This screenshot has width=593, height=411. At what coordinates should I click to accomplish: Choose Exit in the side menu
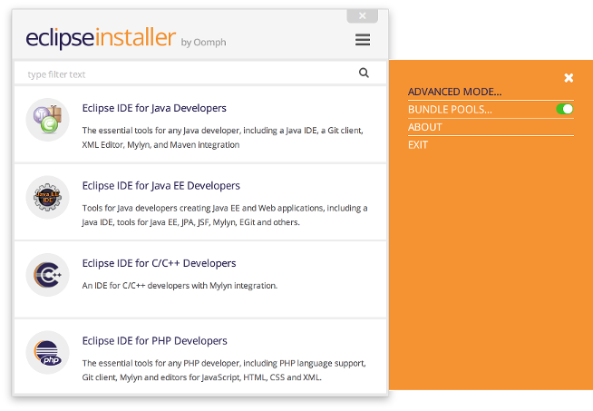418,145
